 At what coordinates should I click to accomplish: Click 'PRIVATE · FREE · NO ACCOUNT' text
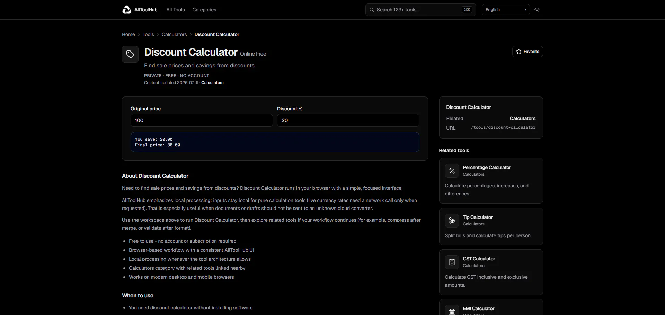(x=177, y=75)
